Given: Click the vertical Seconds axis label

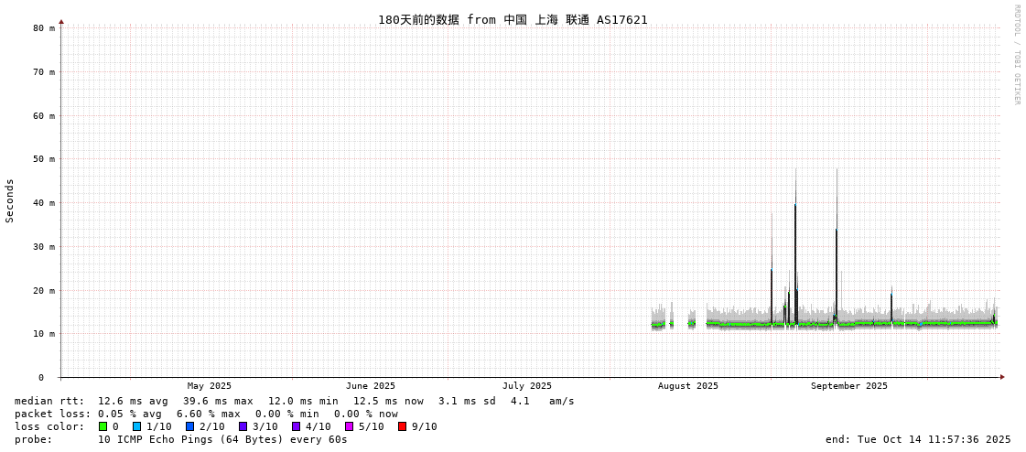Looking at the screenshot, I should click(10, 200).
